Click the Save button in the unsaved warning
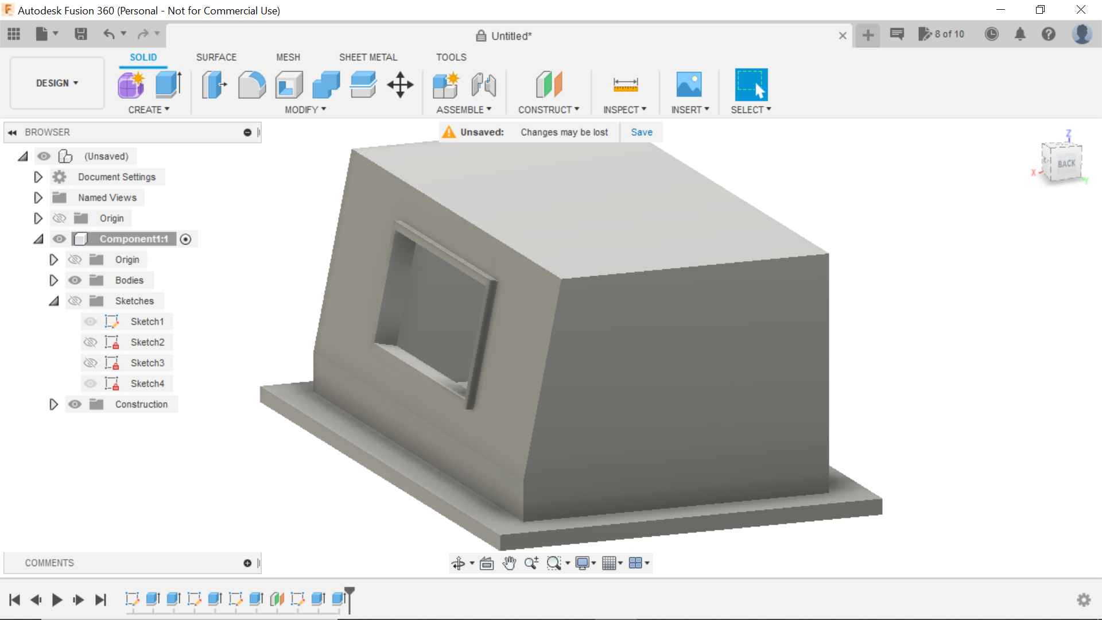 (x=641, y=131)
